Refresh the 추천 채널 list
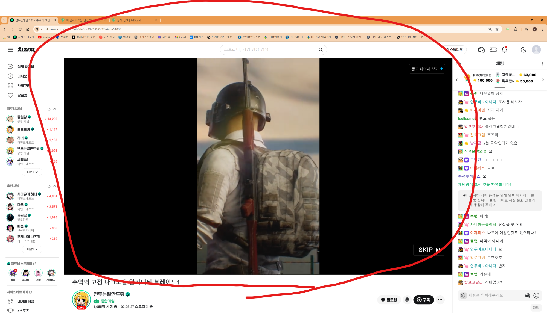547x313 pixels. click(49, 186)
